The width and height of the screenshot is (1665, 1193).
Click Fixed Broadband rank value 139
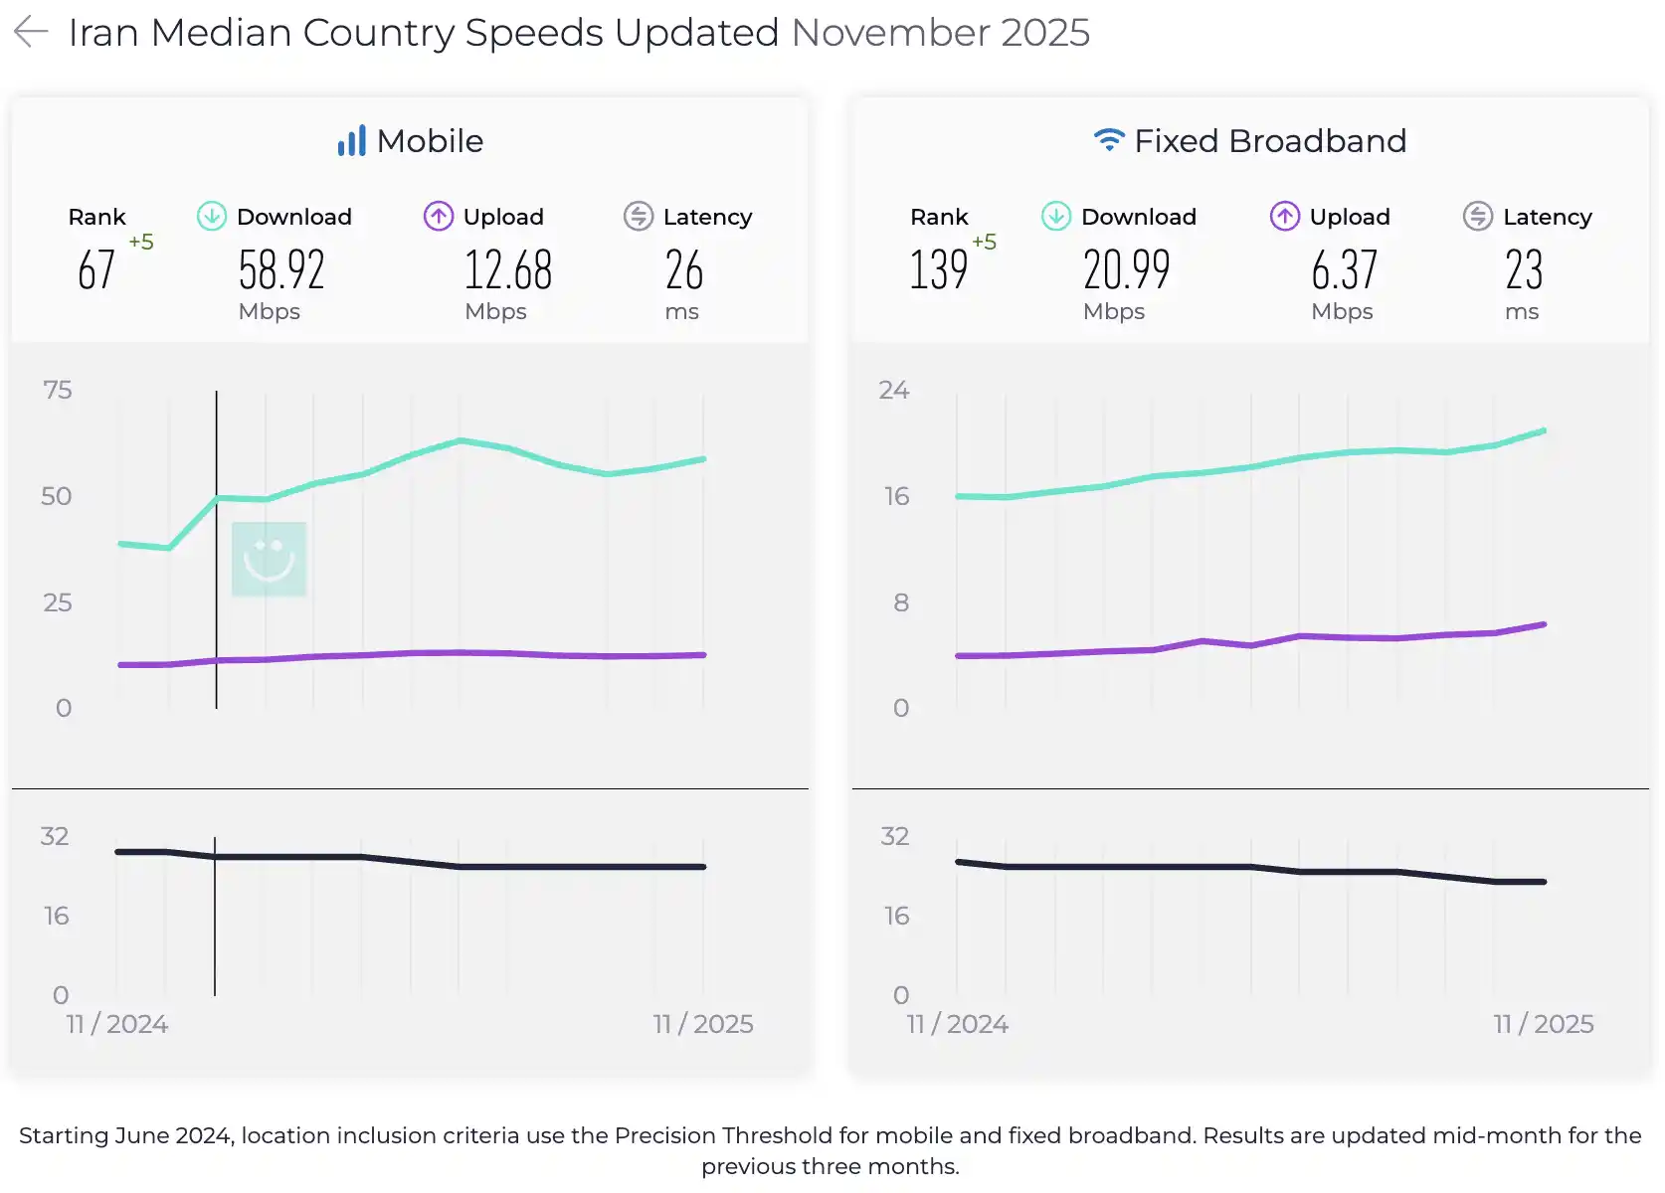point(938,270)
